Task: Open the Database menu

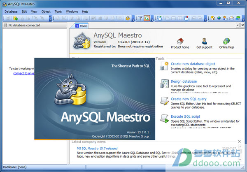Action: point(11,12)
